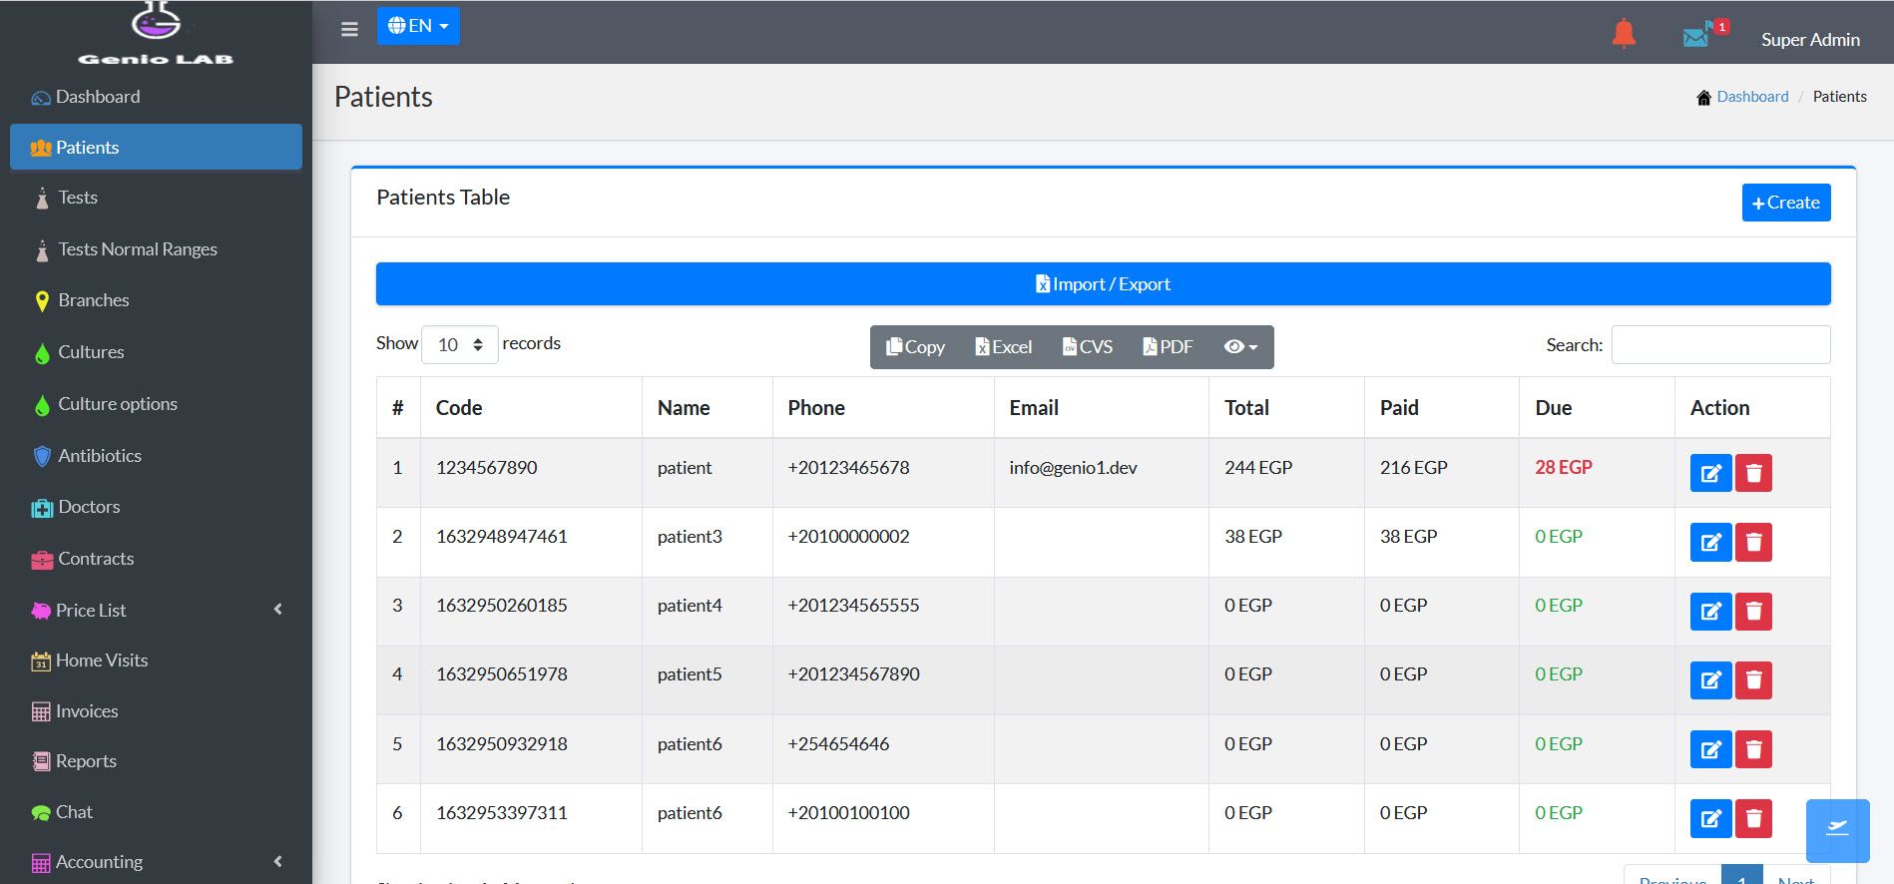Open the messages envelope icon
Image resolution: width=1894 pixels, height=884 pixels.
[1695, 37]
